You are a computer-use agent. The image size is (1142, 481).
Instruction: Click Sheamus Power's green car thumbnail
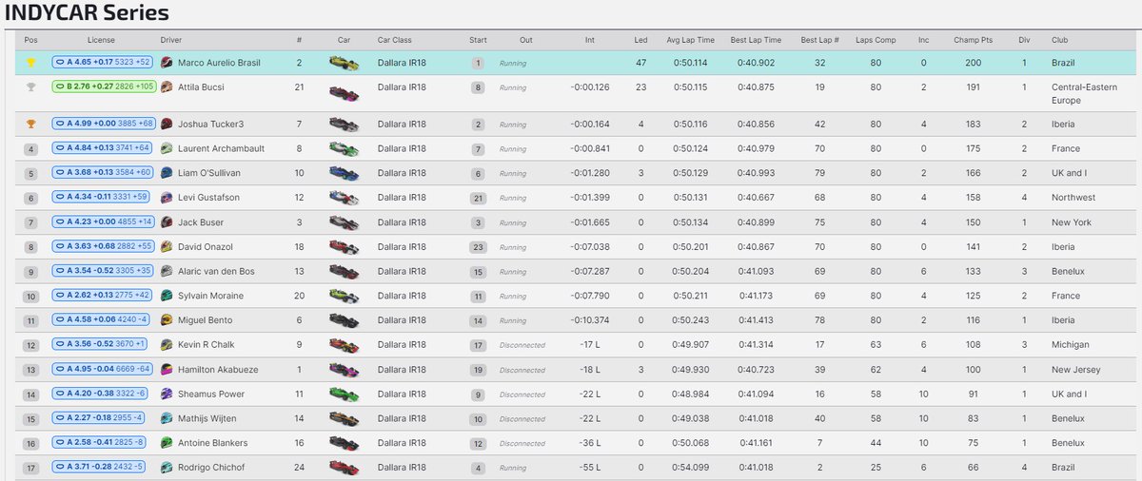pos(344,394)
